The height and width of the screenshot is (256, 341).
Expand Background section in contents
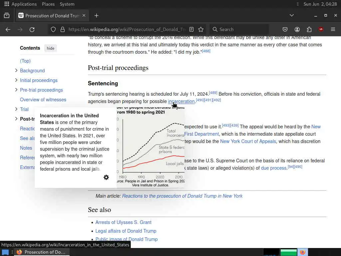point(16,70)
